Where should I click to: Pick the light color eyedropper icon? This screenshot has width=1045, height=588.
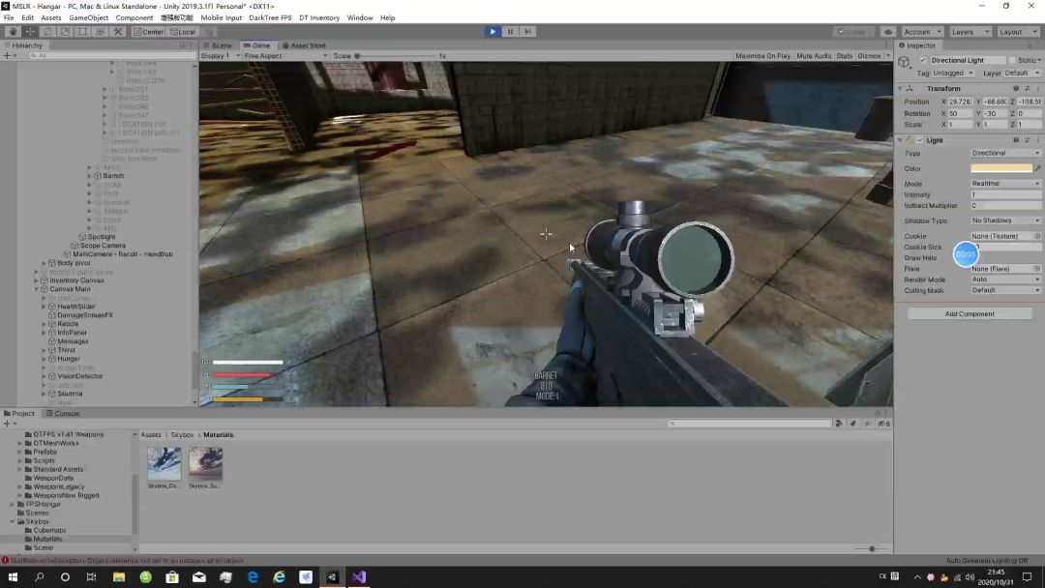1037,168
